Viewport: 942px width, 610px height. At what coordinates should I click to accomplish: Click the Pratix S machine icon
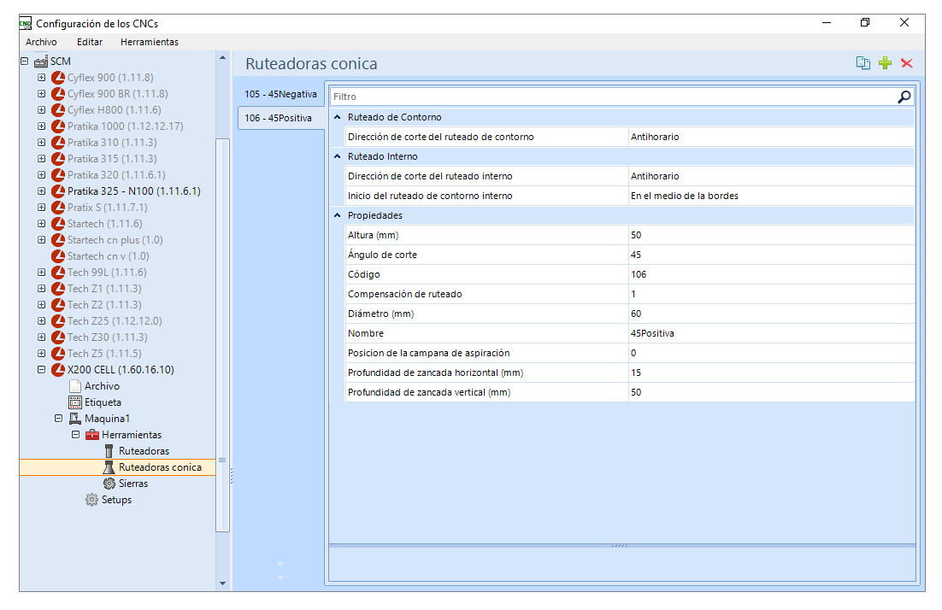(58, 207)
